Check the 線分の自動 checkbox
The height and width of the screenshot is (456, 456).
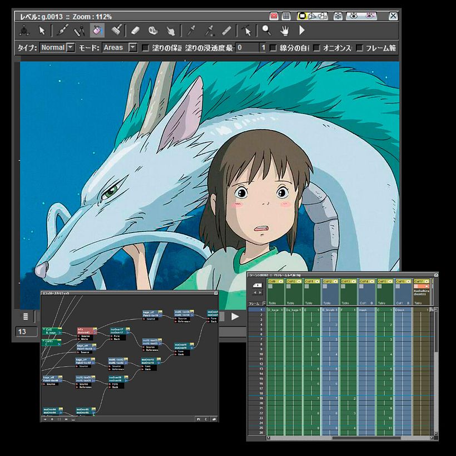pos(273,48)
